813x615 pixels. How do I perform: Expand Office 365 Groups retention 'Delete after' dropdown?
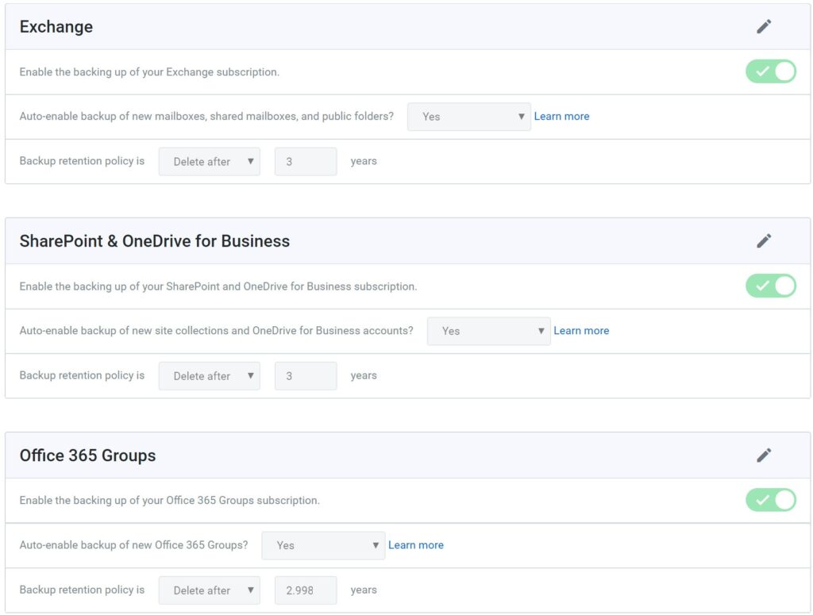[210, 590]
